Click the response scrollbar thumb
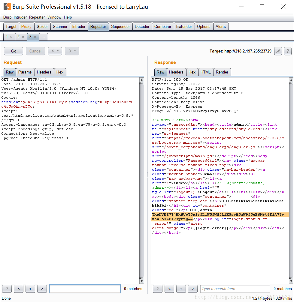 [291, 181]
